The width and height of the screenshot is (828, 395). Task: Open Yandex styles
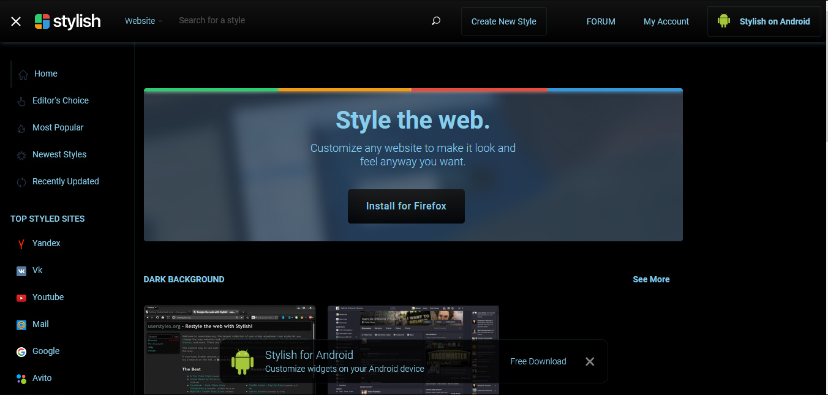pos(47,243)
